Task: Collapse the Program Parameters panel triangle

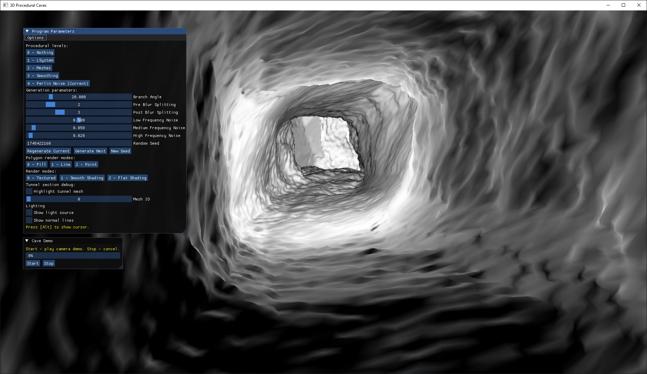Action: 27,31
